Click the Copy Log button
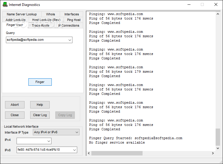 coord(65,115)
